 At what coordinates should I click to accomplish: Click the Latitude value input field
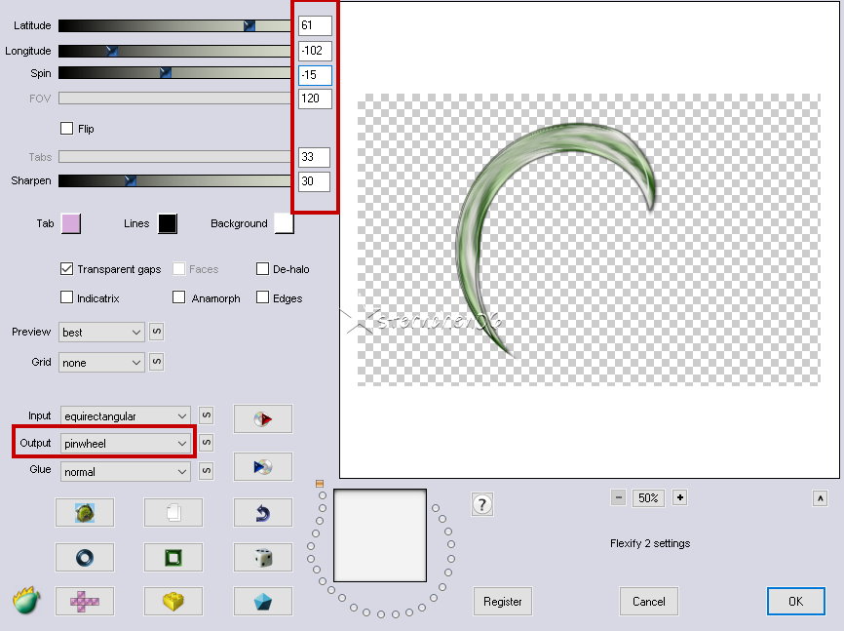[315, 25]
